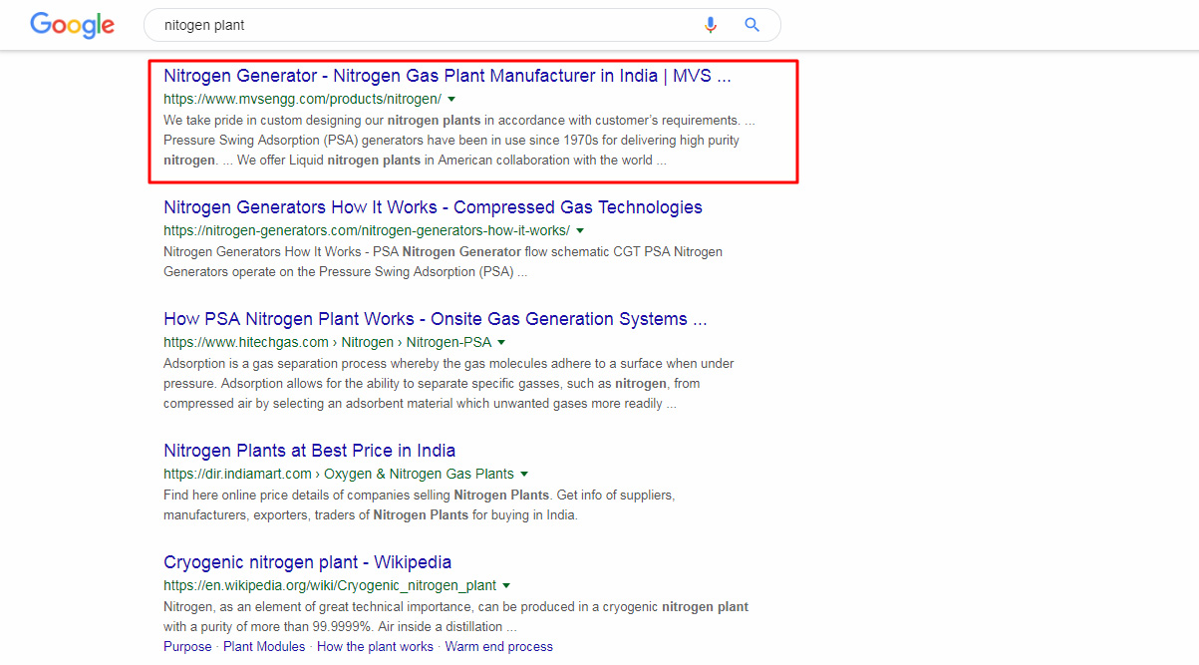1199x665 pixels.
Task: Click the nitrogen-generators.com URL text
Action: click(x=367, y=231)
